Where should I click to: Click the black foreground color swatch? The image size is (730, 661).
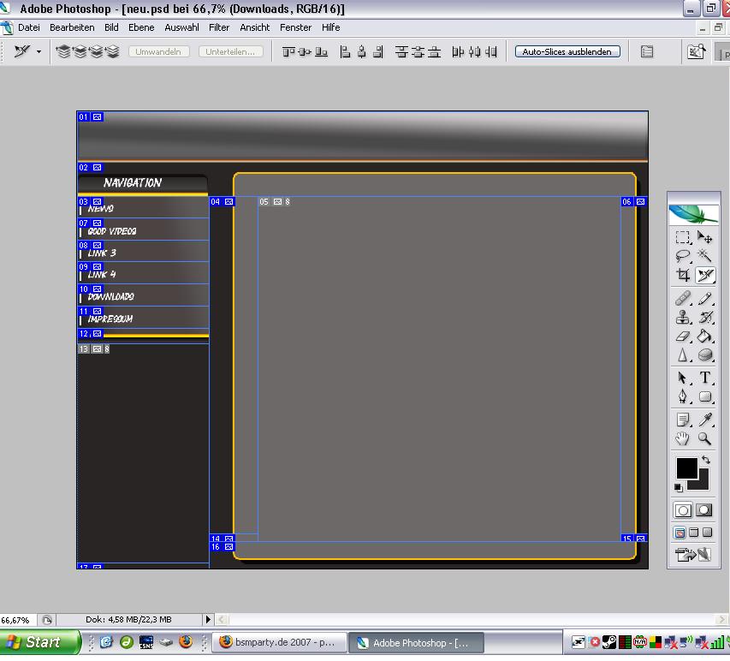(x=685, y=467)
